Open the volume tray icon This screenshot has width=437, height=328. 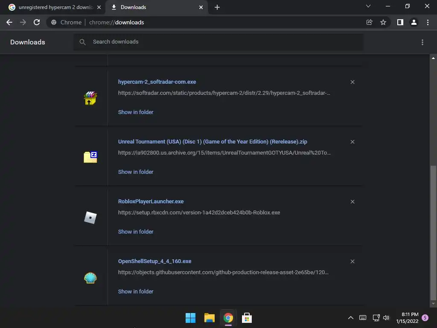click(386, 318)
